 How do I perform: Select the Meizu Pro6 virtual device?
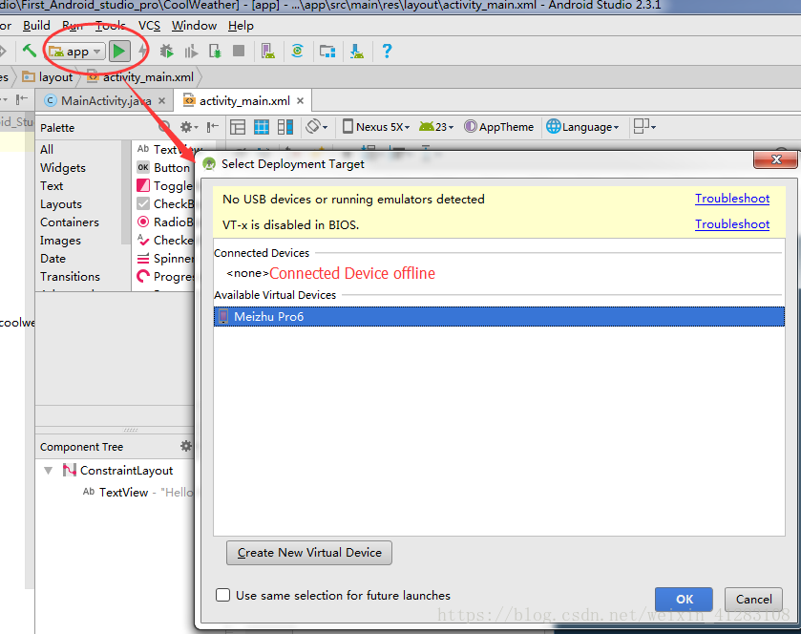(x=499, y=317)
